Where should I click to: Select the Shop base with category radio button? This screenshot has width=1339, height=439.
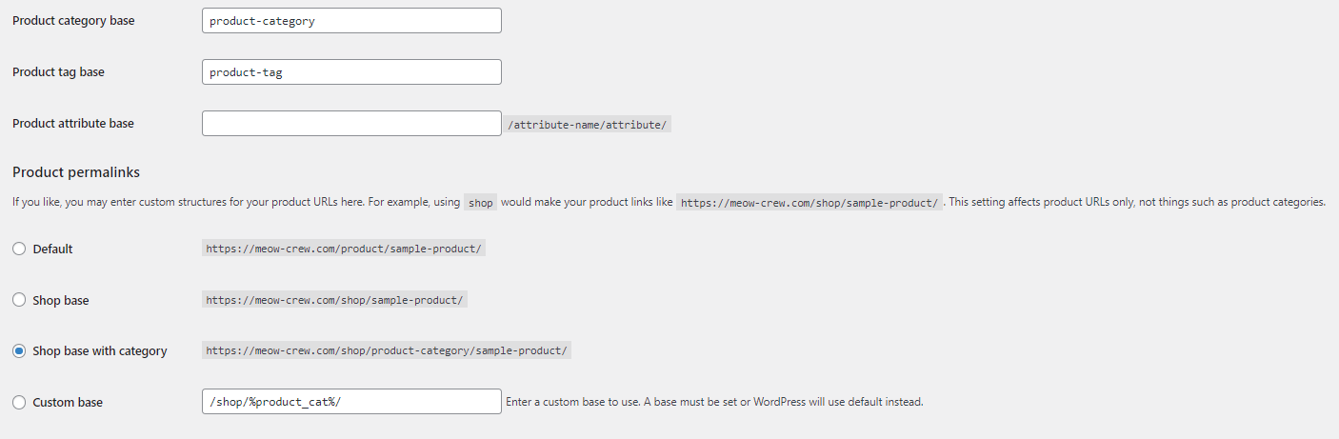pos(19,351)
